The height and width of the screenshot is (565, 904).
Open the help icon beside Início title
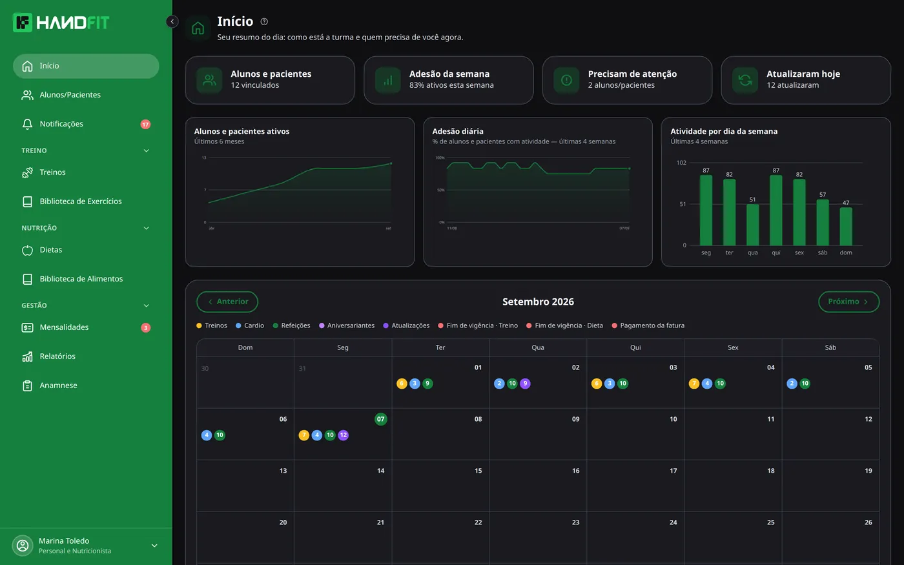(264, 22)
